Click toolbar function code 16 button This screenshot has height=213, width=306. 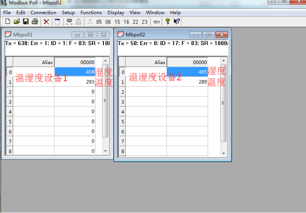tap(126, 22)
